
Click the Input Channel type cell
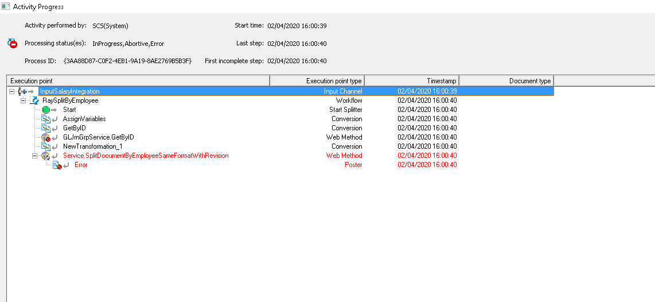tap(343, 91)
